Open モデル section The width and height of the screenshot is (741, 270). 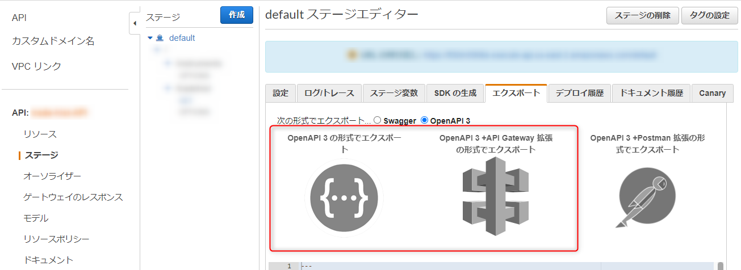click(x=36, y=218)
